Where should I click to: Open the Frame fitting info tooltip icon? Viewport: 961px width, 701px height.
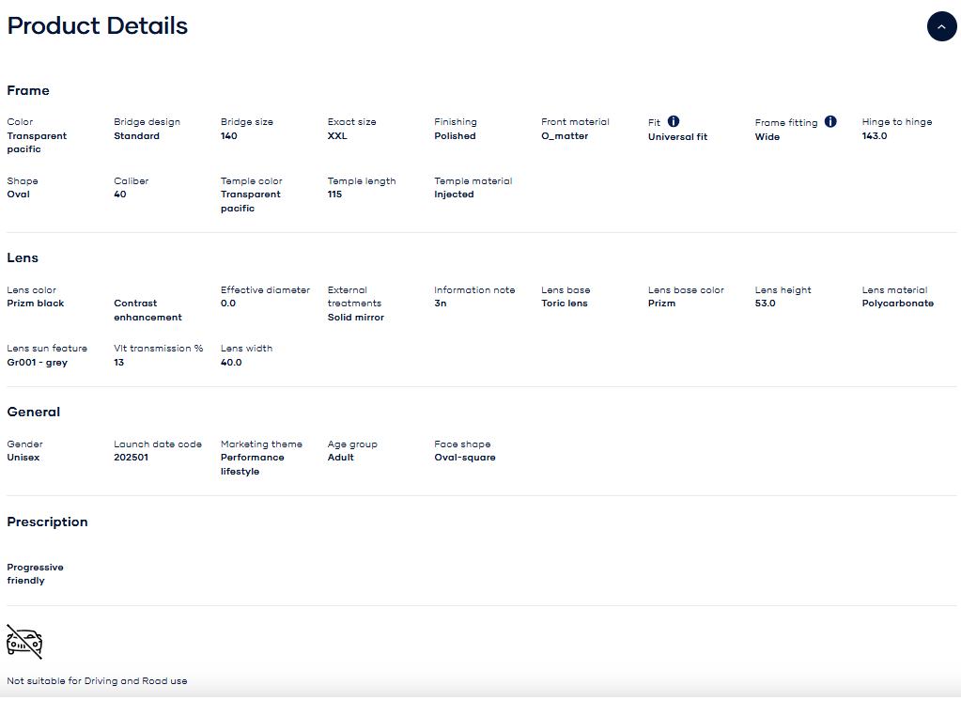pos(830,121)
